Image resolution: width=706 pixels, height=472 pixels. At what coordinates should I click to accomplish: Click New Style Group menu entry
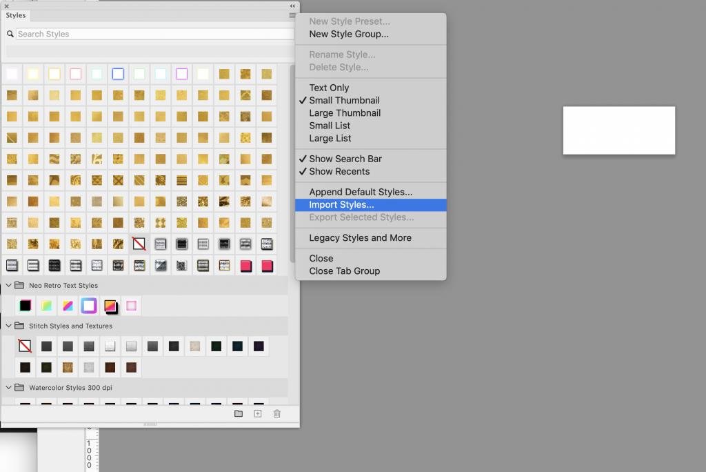point(349,34)
